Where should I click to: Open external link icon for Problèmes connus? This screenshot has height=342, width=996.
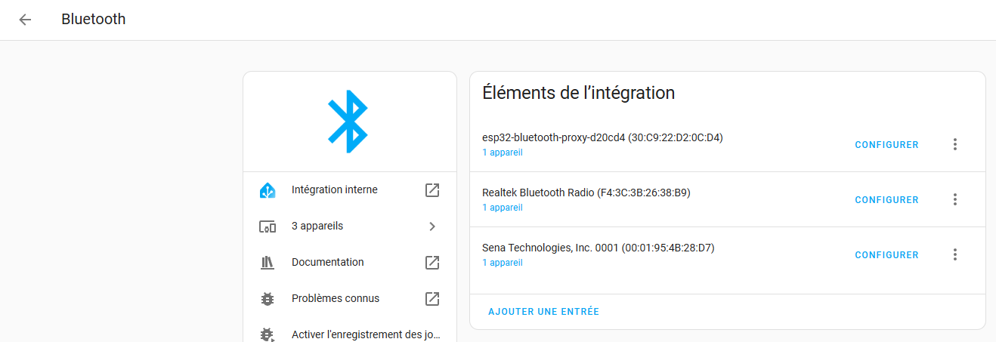432,299
